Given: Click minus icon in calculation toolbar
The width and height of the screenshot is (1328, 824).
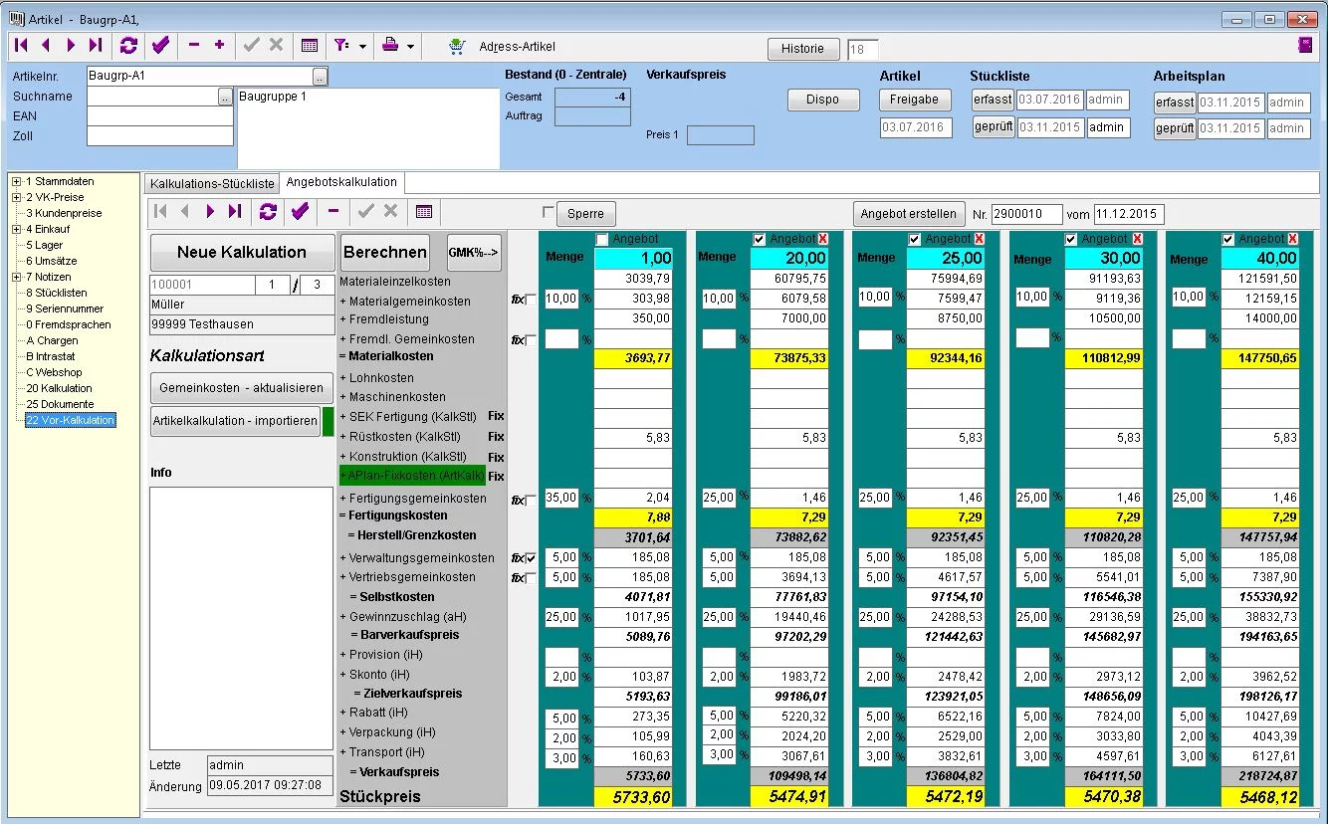Looking at the screenshot, I should (332, 211).
